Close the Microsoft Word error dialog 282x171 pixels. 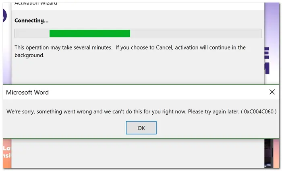pyautogui.click(x=272, y=92)
